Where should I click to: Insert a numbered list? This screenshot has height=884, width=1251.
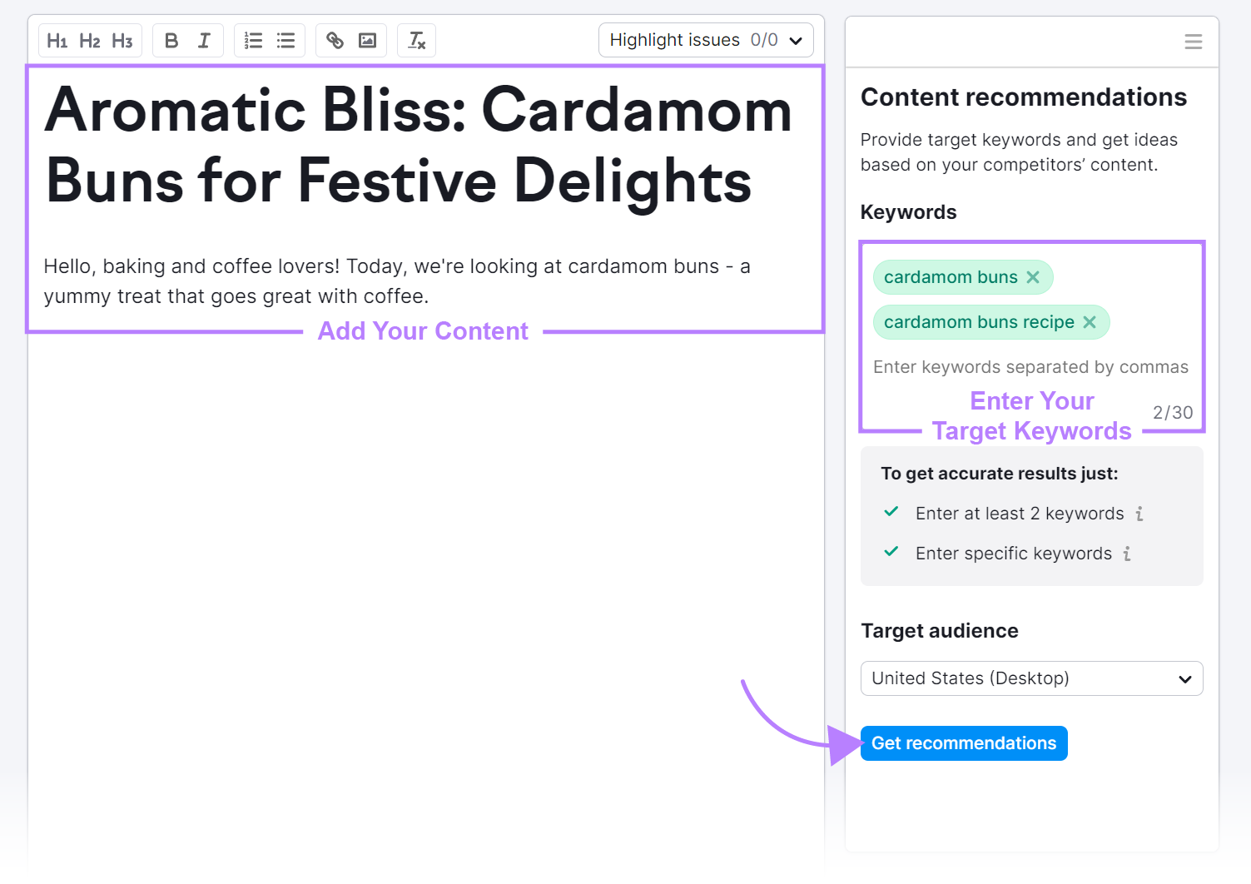(253, 40)
